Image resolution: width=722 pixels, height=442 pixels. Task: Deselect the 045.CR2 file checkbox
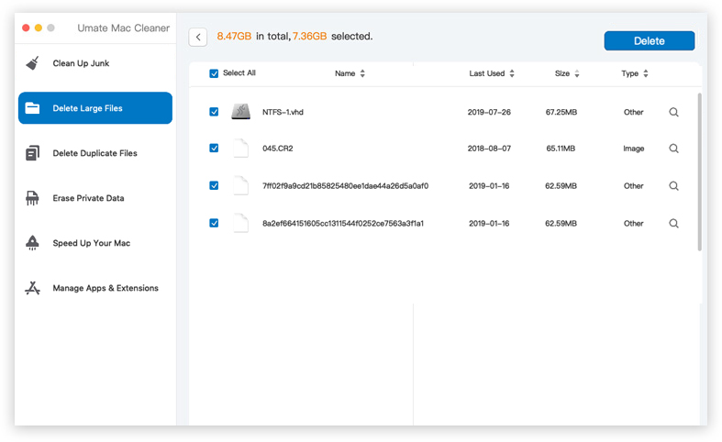pos(214,148)
